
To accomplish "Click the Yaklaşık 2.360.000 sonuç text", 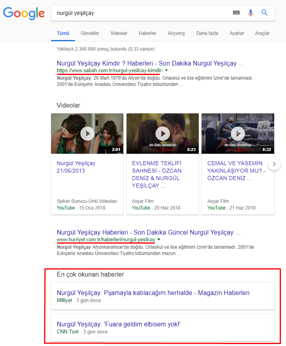I will tap(106, 49).
